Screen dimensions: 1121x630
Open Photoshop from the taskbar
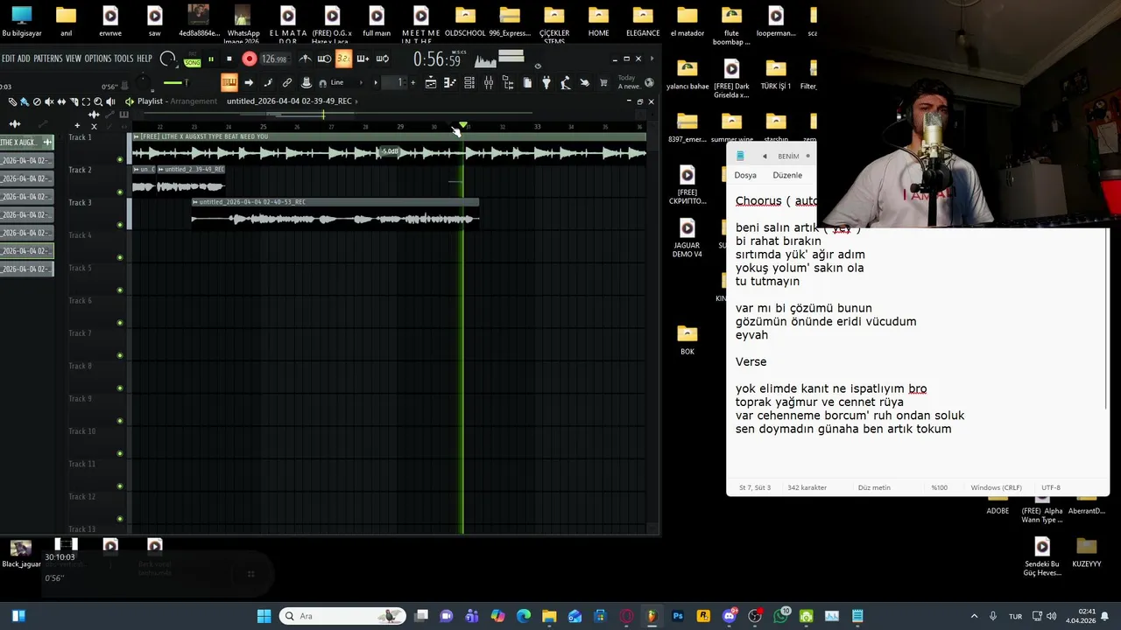[x=678, y=616]
